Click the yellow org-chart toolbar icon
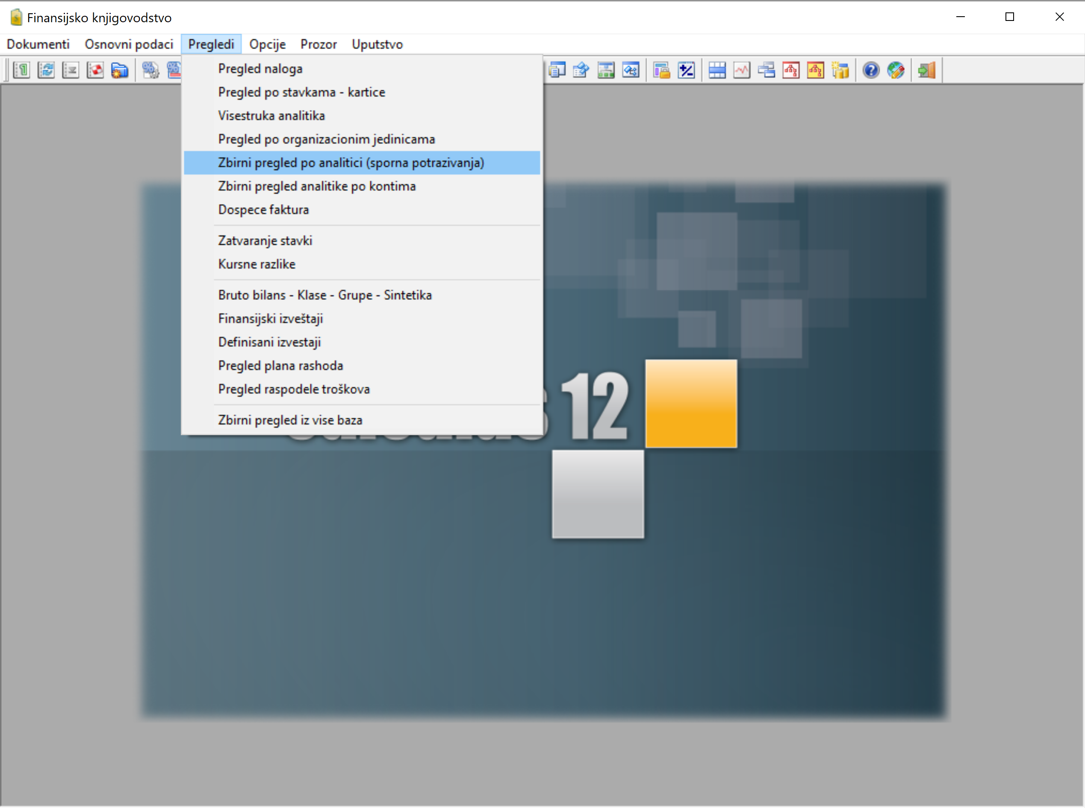Screen dimensions: 1085x808 (816, 70)
